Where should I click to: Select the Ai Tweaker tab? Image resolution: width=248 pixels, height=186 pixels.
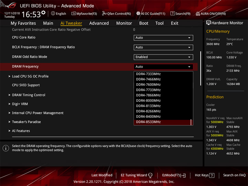[x=71, y=23]
